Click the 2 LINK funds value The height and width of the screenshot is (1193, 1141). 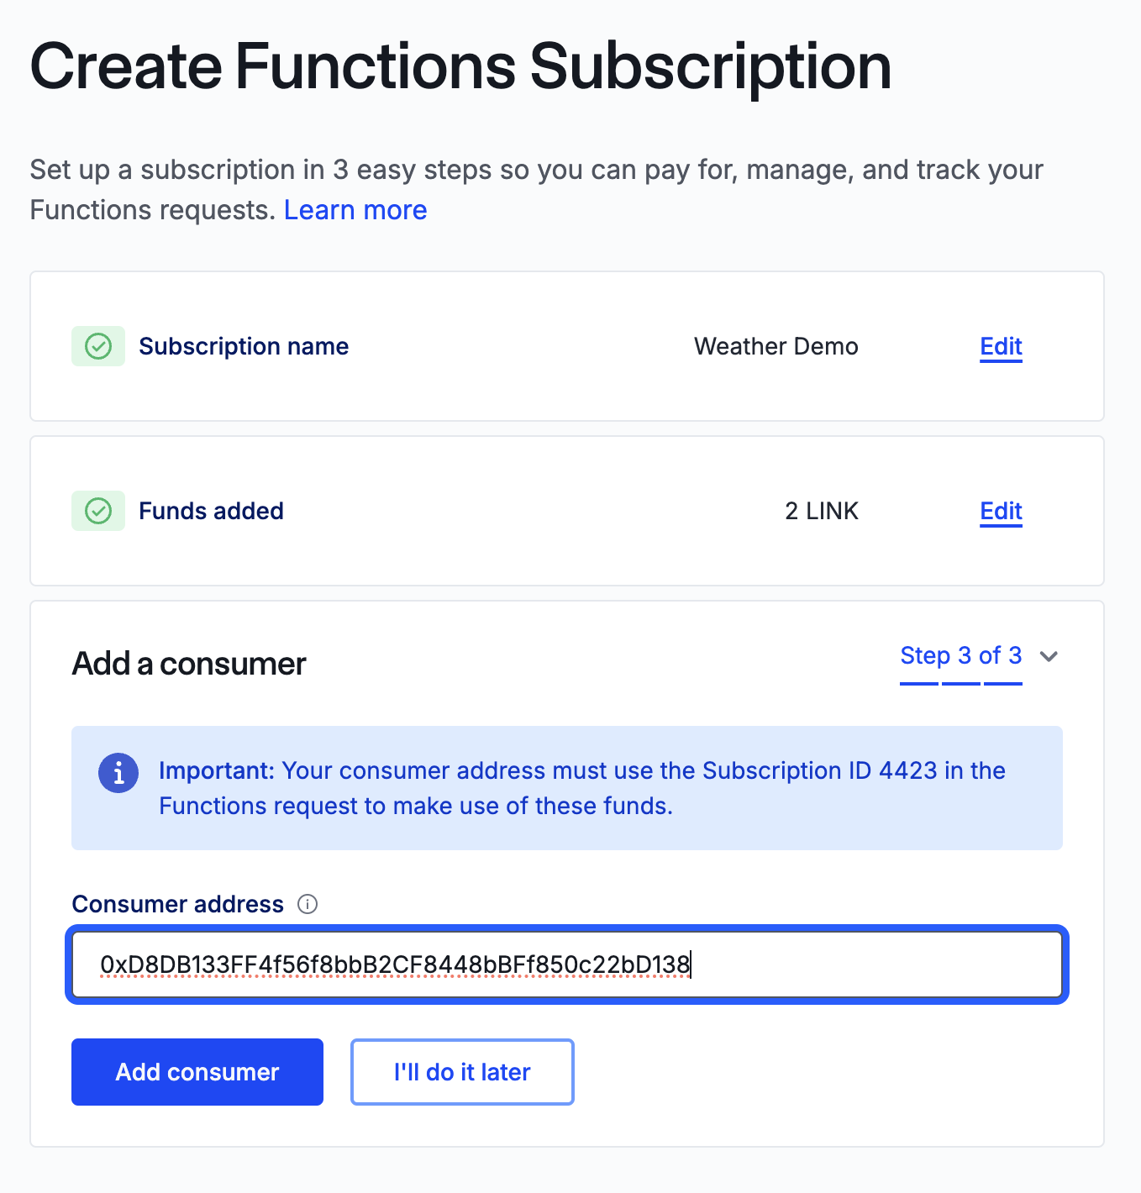[x=821, y=511]
